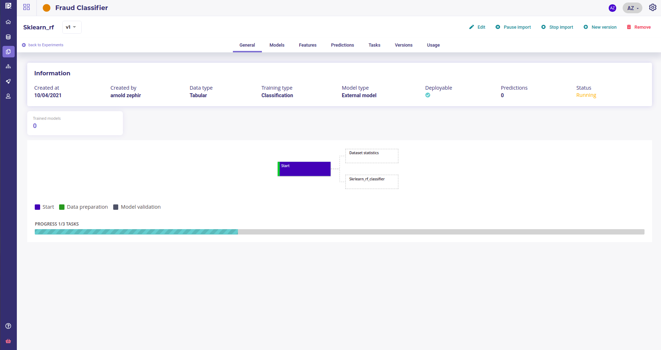The height and width of the screenshot is (350, 661).
Task: Click the Deployable green checkmark icon
Action: (x=428, y=95)
